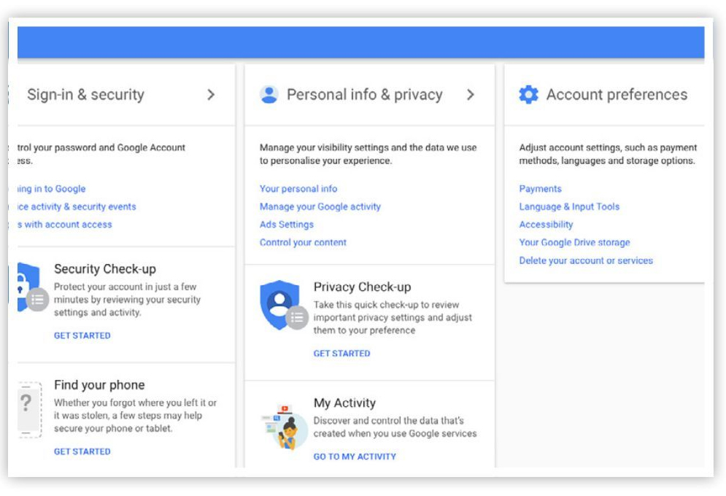
Task: Expand Personal info & privacy chevron arrow
Action: (471, 95)
